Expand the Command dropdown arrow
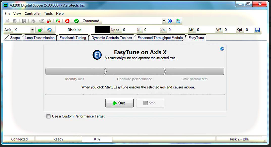Screen dimensions: 271x147 [x=164, y=21]
